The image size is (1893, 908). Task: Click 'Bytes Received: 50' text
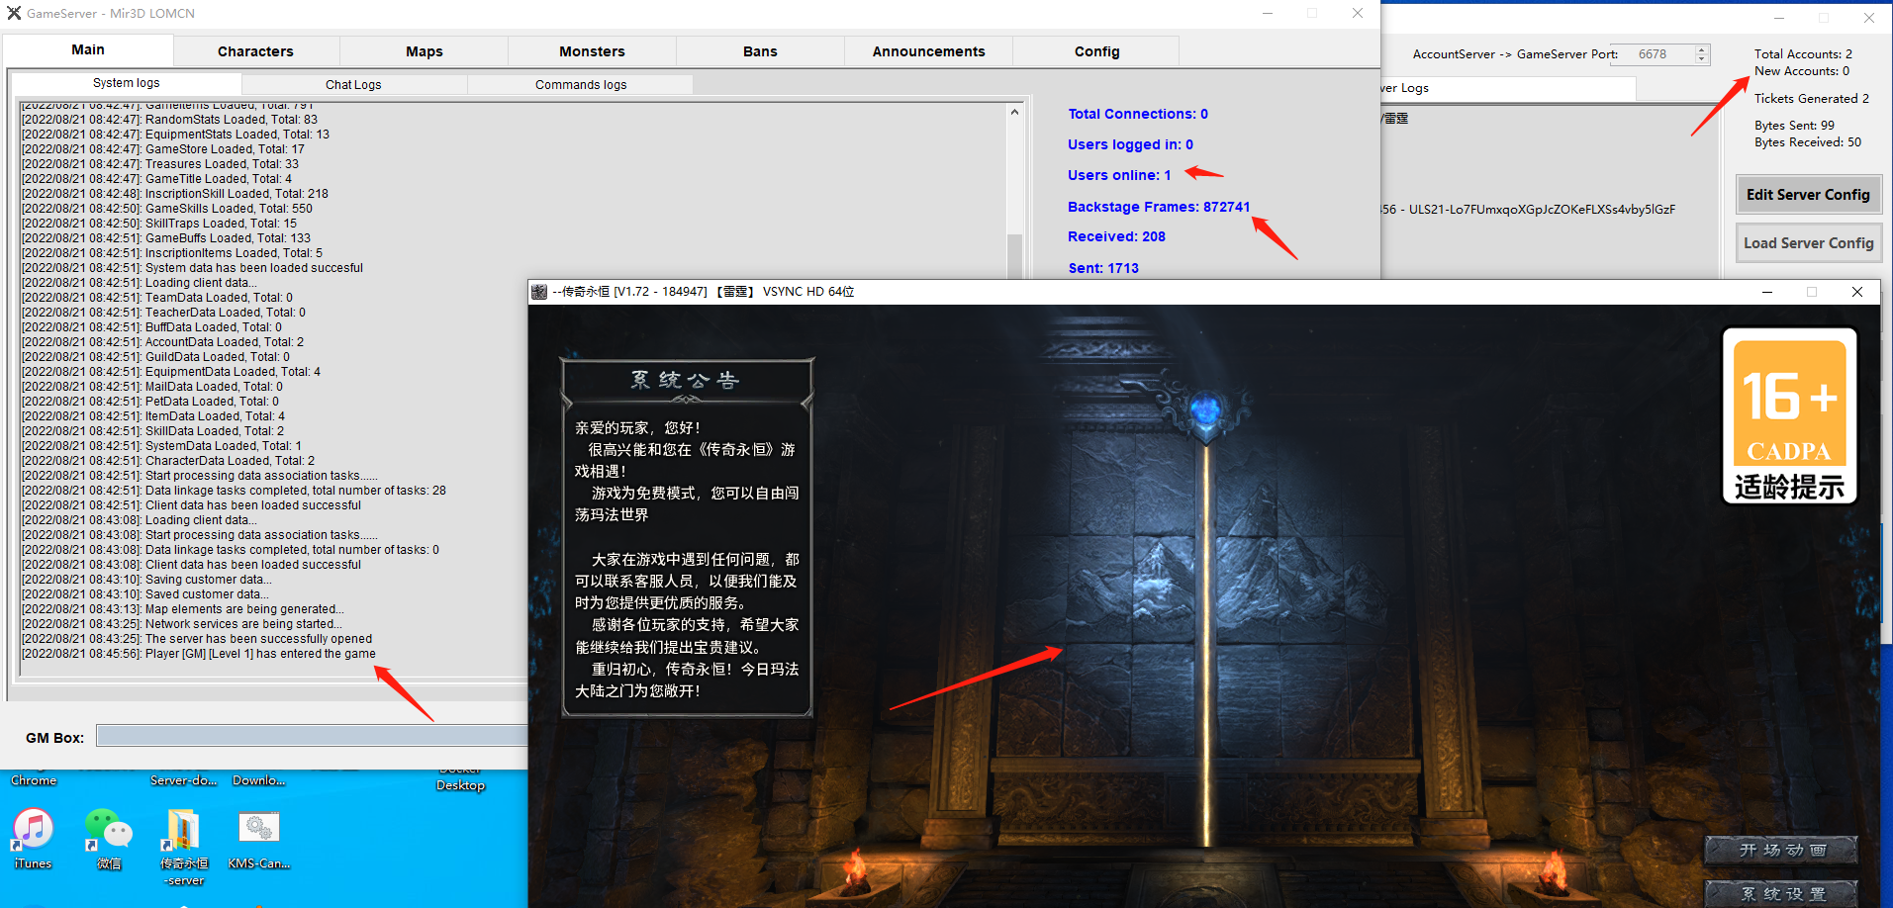1808,142
